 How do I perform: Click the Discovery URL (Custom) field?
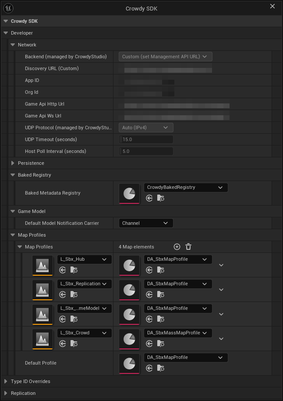(166, 68)
